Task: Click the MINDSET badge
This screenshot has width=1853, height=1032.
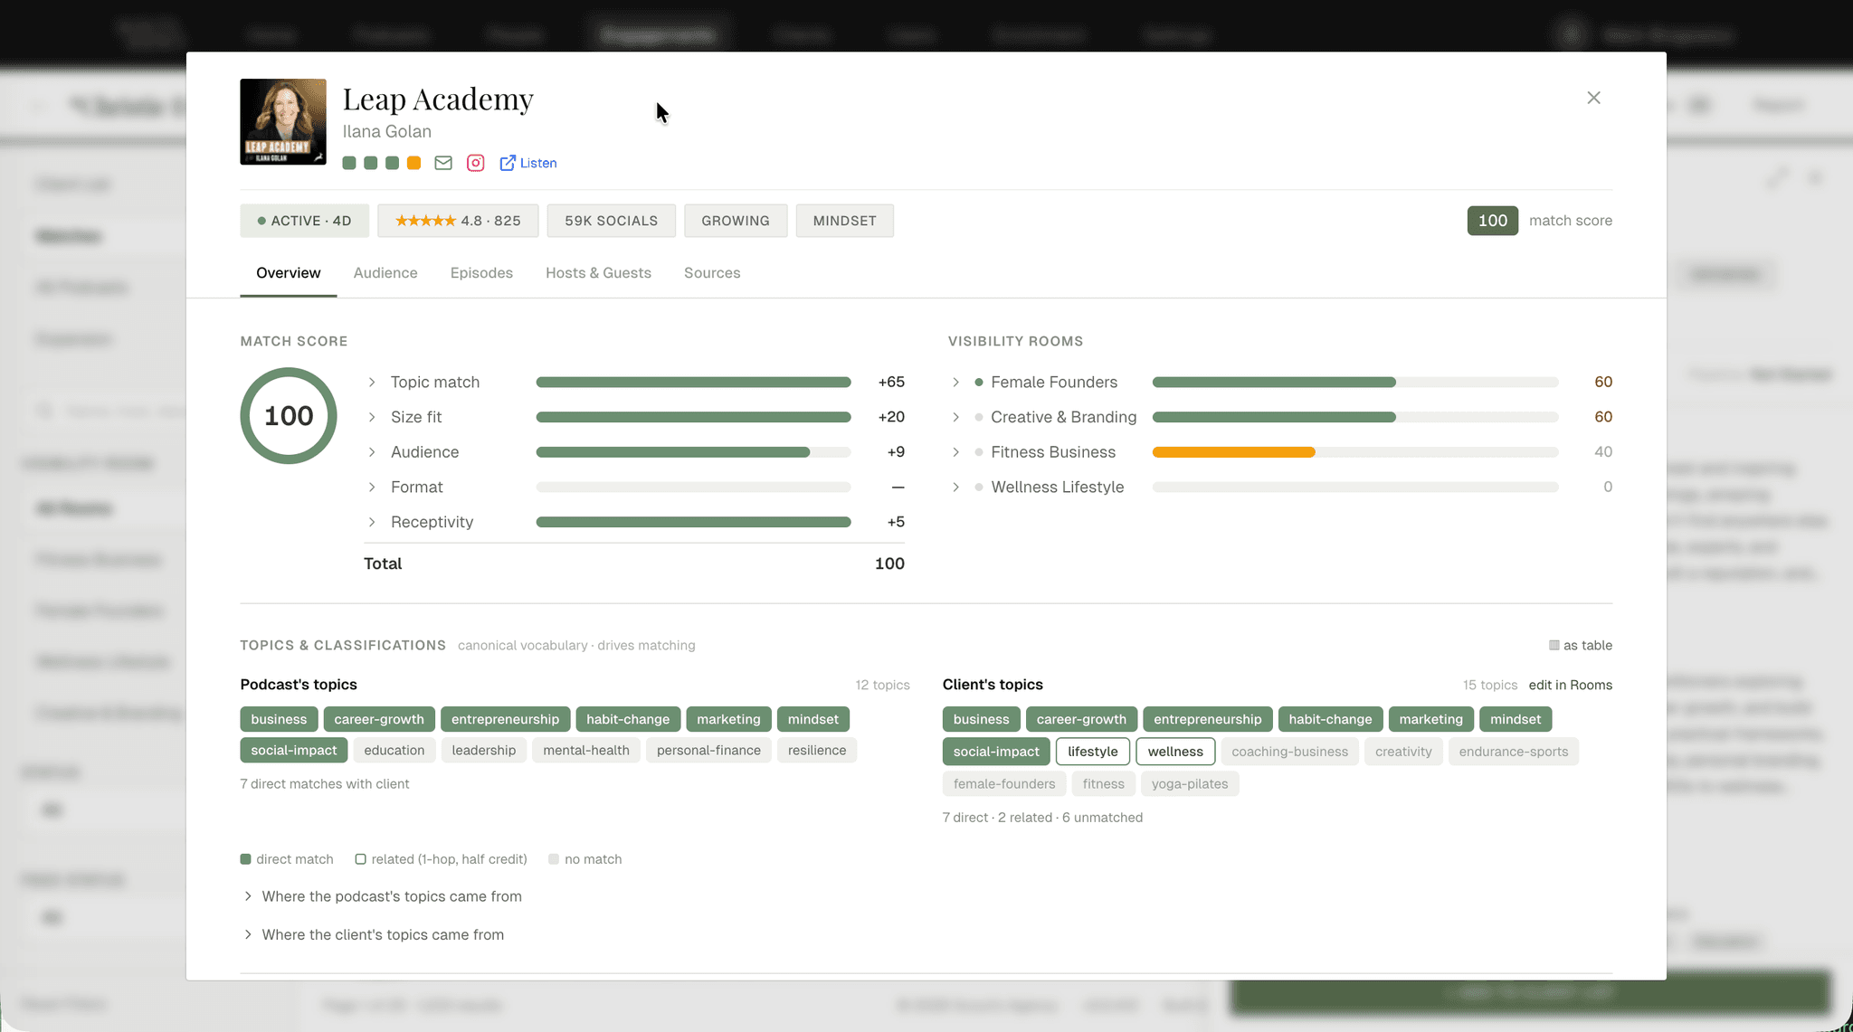Action: pos(845,221)
